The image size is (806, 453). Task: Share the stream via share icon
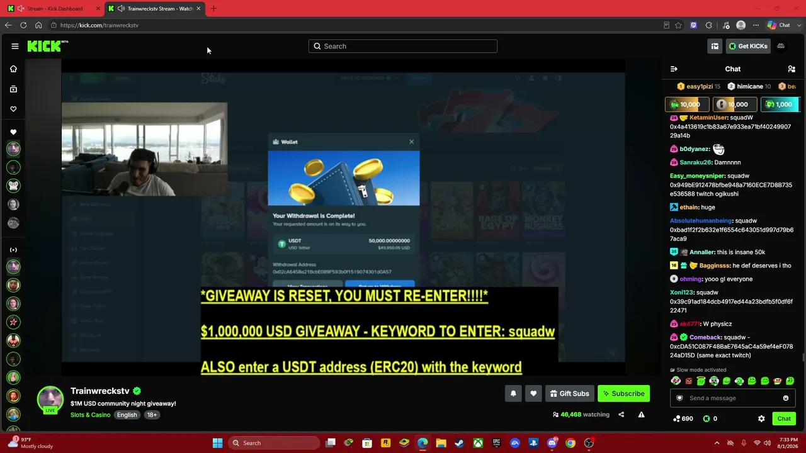coord(622,415)
